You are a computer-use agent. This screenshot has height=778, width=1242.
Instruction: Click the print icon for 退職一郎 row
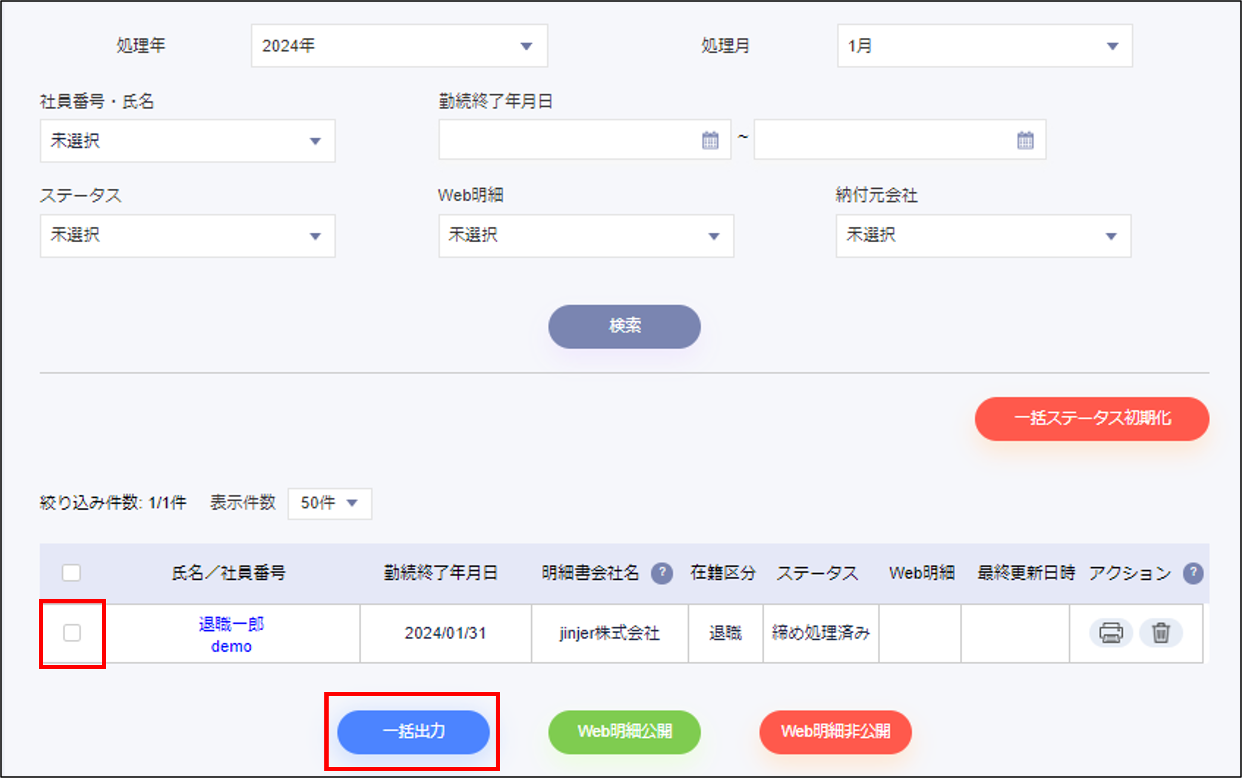pyautogui.click(x=1111, y=632)
